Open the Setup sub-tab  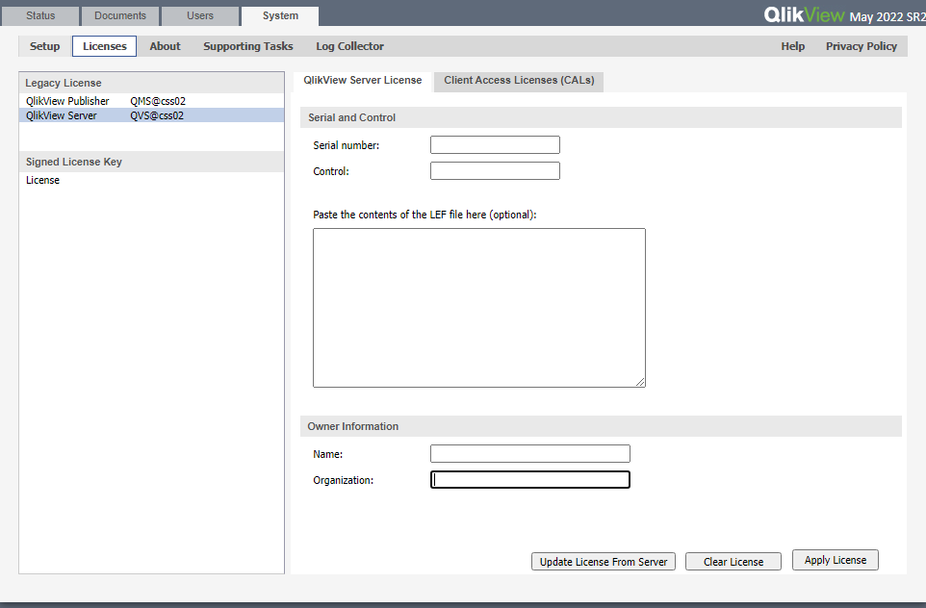[x=45, y=46]
